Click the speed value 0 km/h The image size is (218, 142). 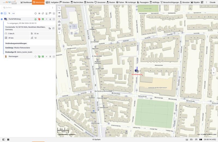(11, 33)
